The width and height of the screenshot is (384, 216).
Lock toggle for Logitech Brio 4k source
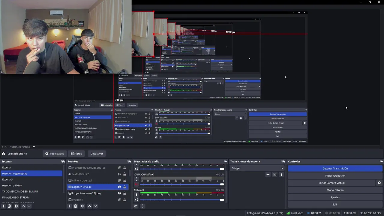coord(124,187)
